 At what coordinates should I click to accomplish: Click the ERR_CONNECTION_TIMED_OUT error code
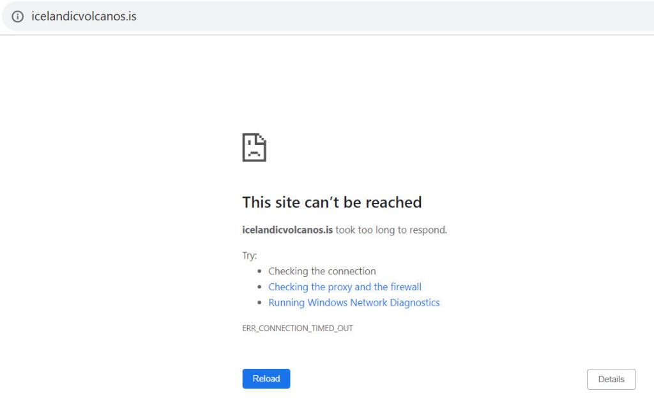point(298,328)
